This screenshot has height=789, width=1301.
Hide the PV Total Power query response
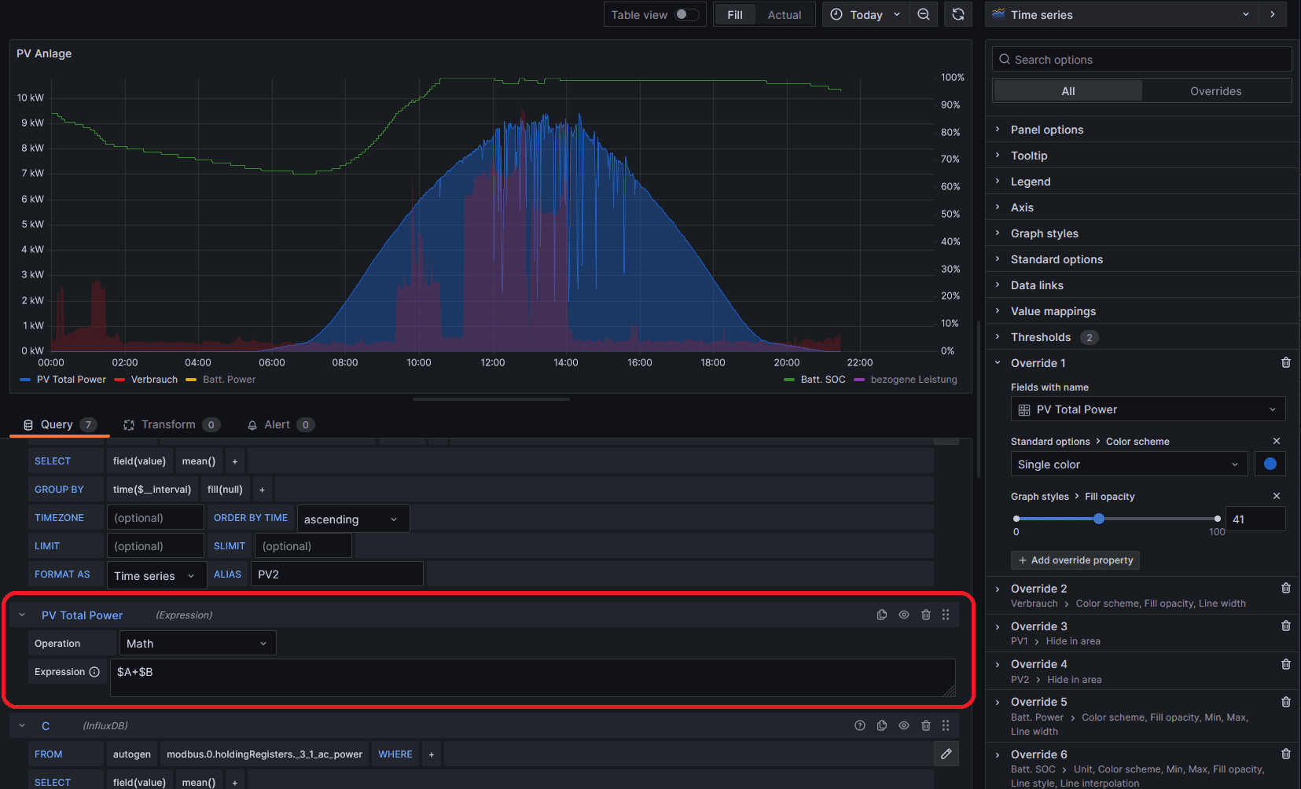coord(904,615)
